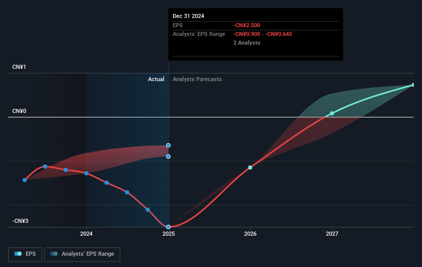This screenshot has height=267, width=422.
Task: Click the CN¥0 y-axis label
Action: point(19,111)
